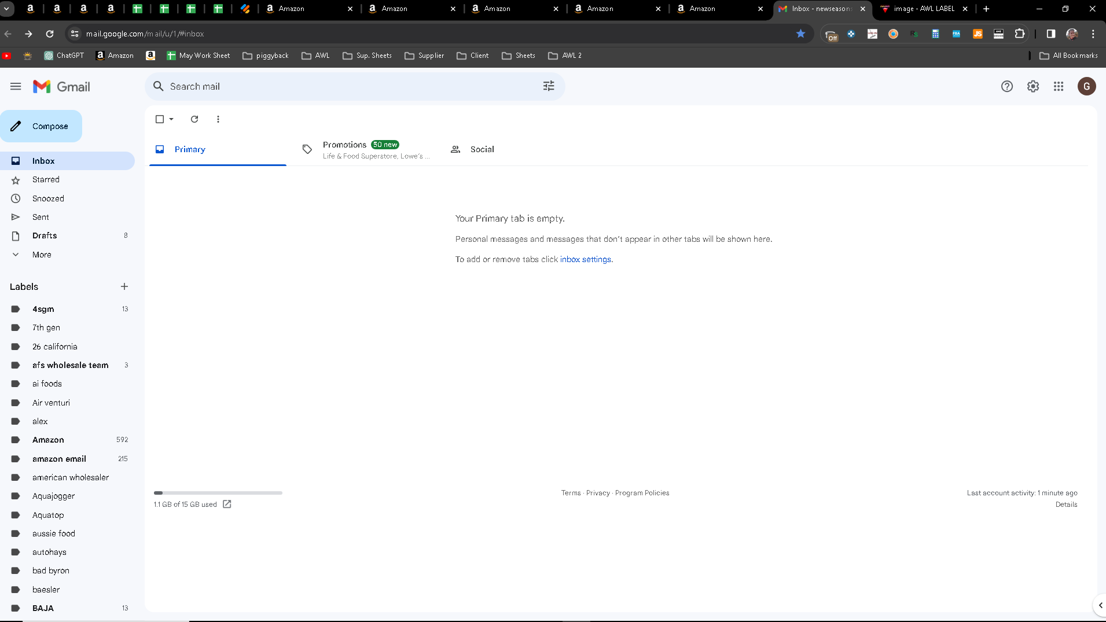Follow the inbox settings link
The height and width of the screenshot is (622, 1106).
[x=585, y=259]
